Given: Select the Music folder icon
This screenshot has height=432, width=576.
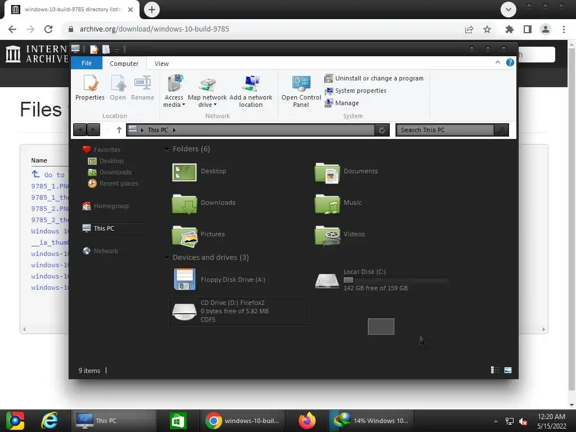Looking at the screenshot, I should click(327, 204).
